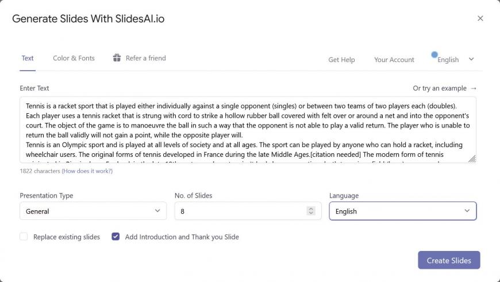Open Your Account link
The image size is (500, 282).
[394, 60]
